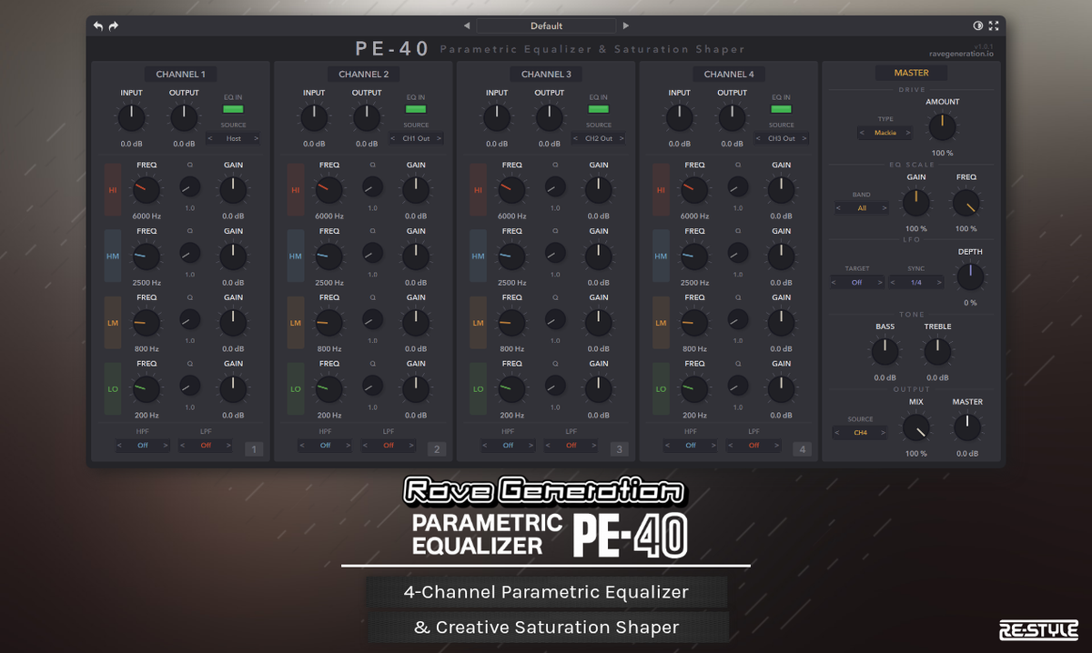Click Channel 3 number 3 button
1092x653 pixels.
(619, 448)
